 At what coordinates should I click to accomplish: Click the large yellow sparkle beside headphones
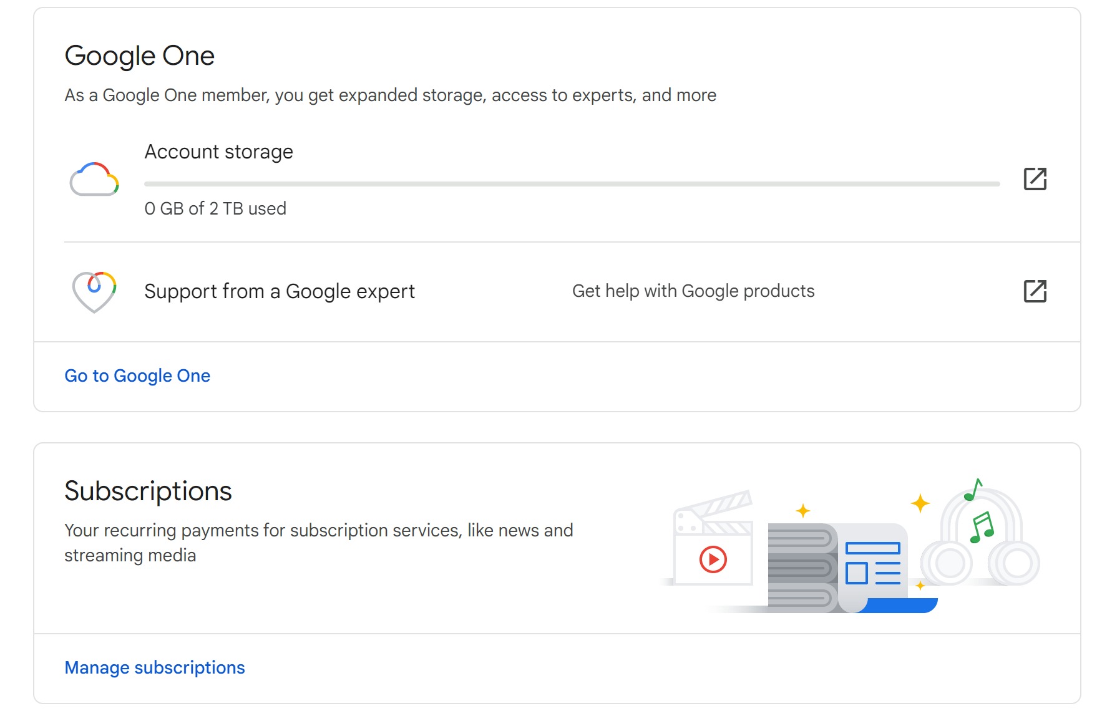point(920,503)
